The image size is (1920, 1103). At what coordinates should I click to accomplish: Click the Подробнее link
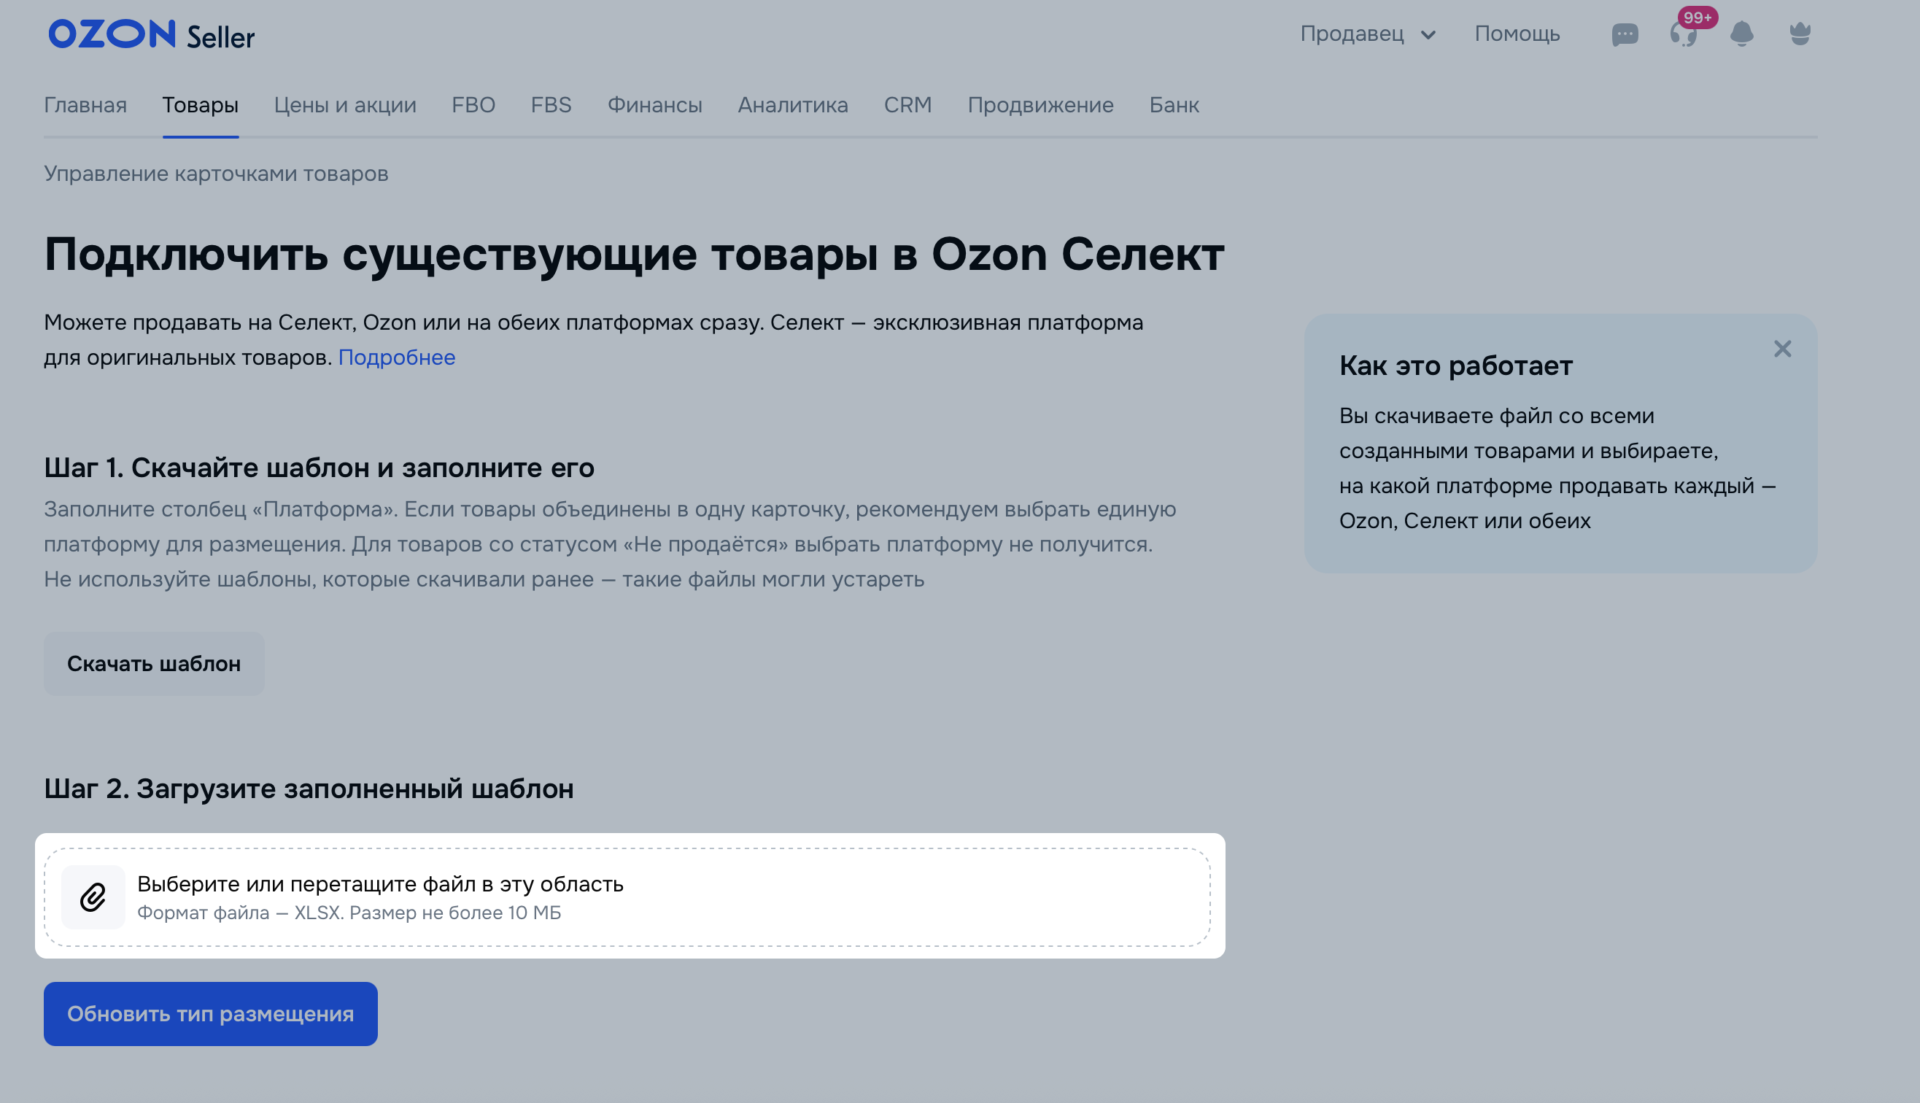pyautogui.click(x=396, y=357)
